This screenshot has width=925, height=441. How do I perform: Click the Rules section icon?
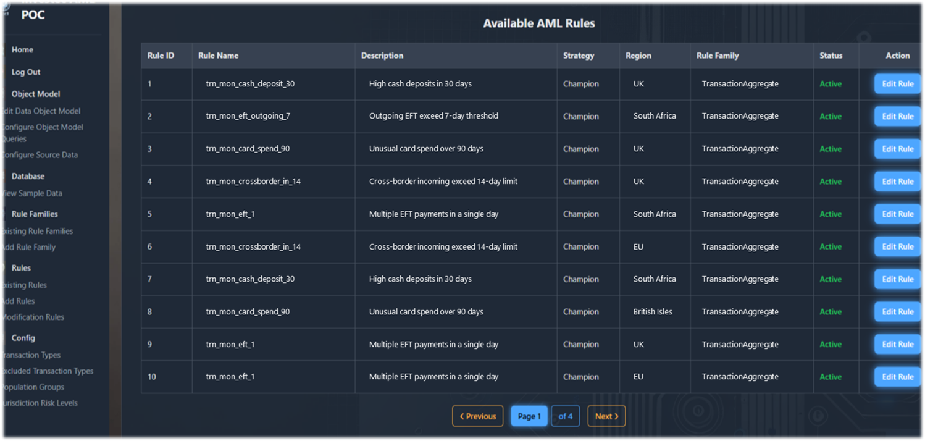tap(3, 267)
